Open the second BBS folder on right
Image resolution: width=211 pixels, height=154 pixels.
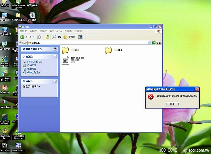pos(109,50)
